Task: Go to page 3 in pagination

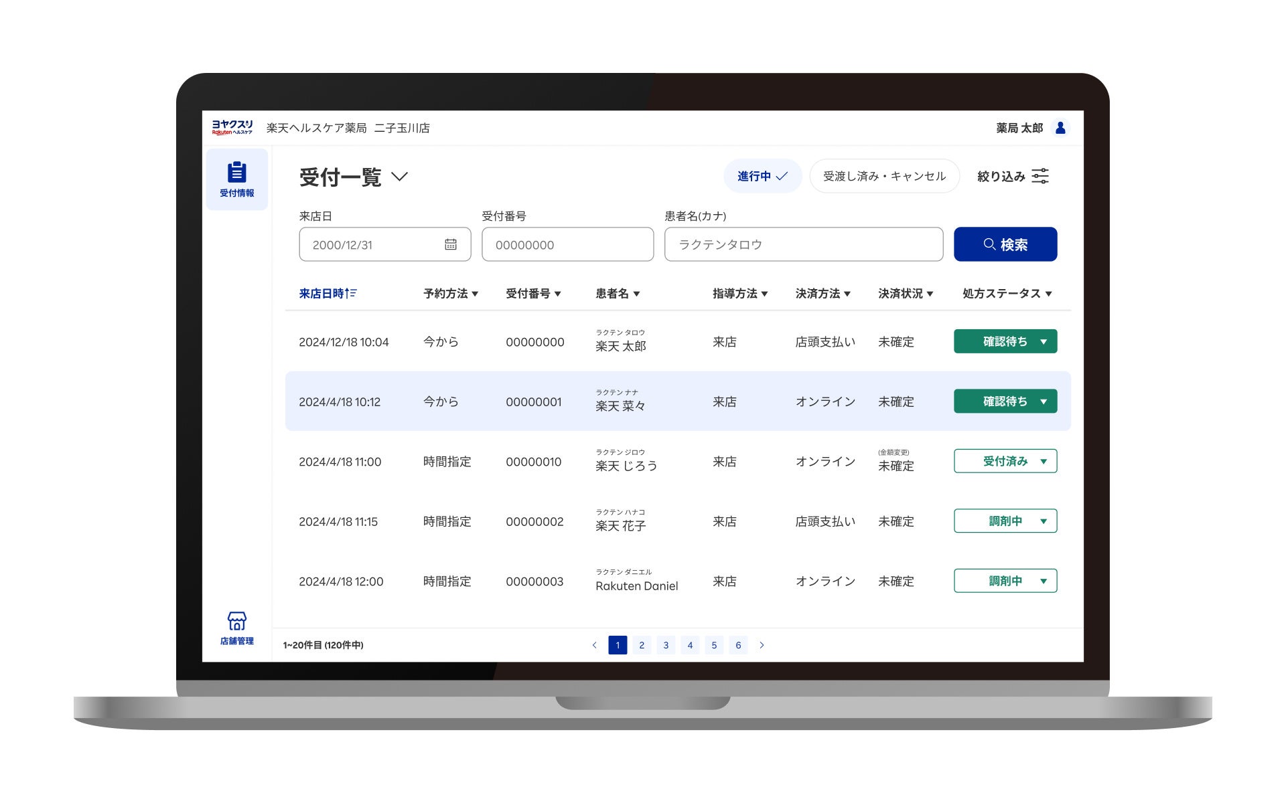Action: click(666, 645)
